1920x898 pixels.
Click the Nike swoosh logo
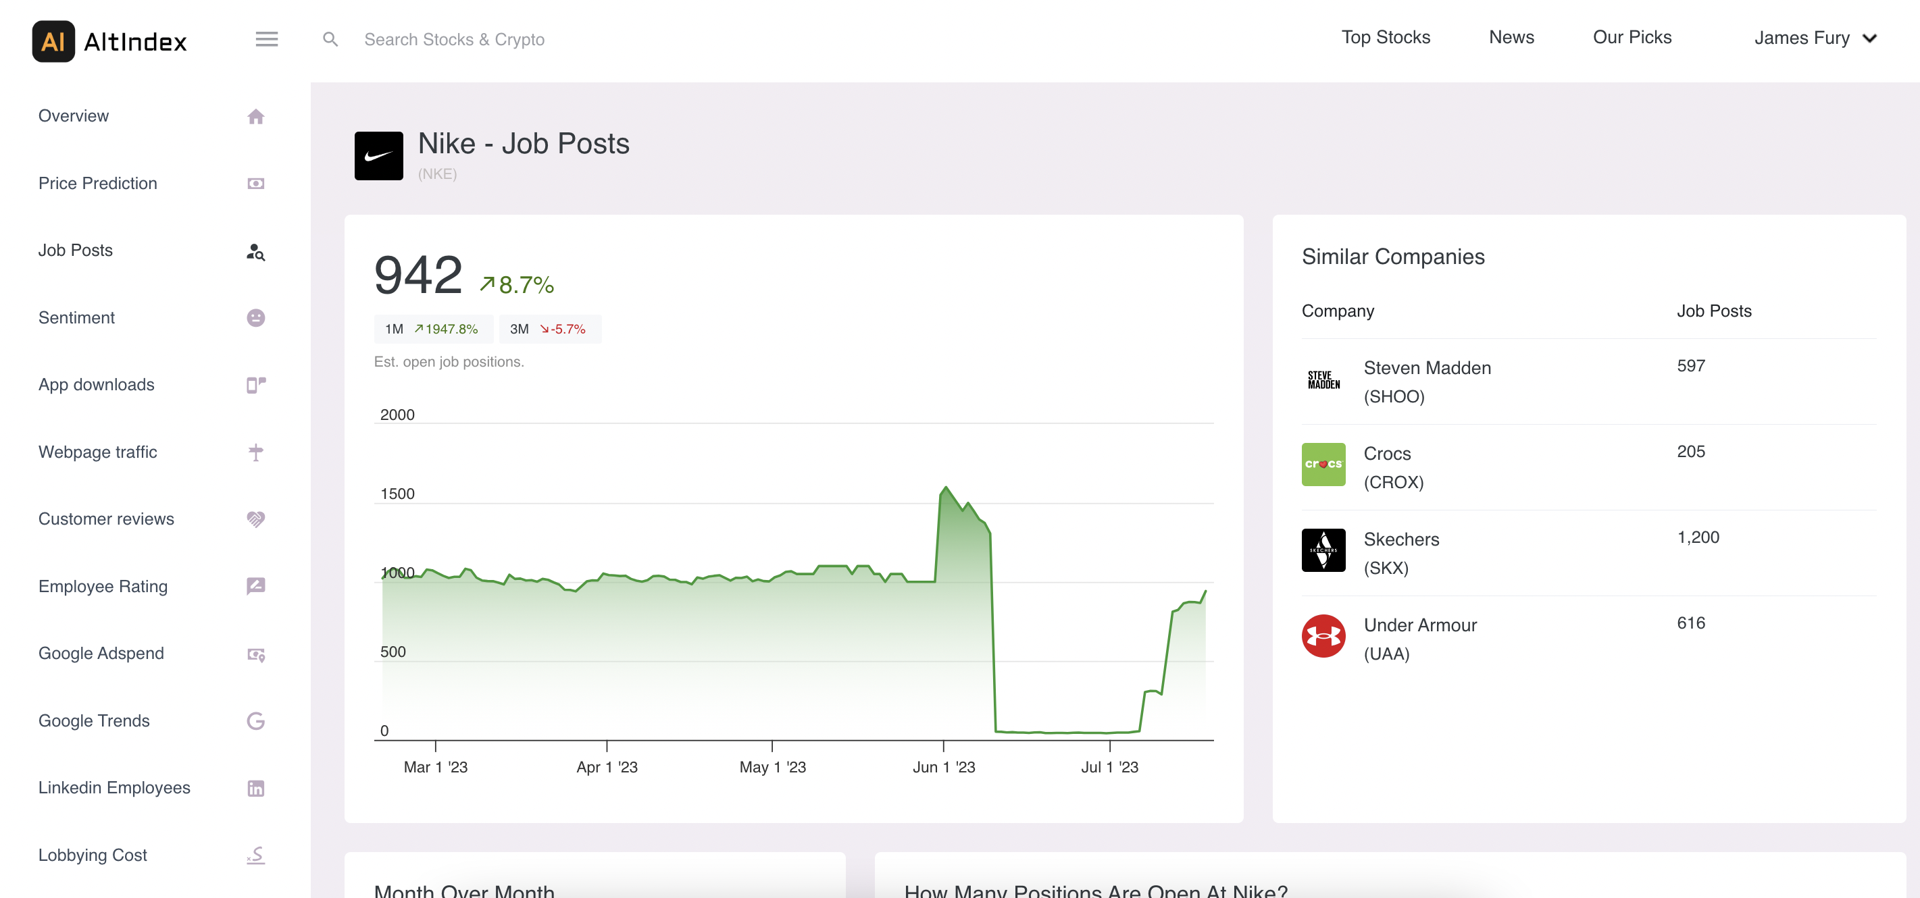pos(378,155)
